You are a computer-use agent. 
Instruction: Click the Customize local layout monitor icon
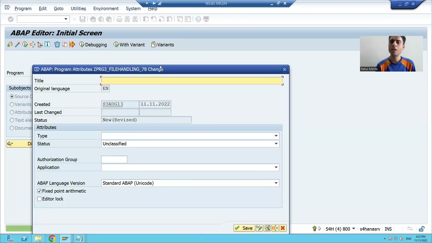click(206, 19)
